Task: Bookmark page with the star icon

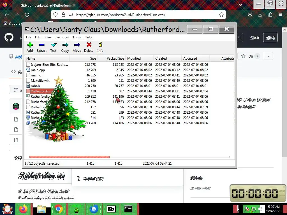Action: tap(221, 15)
